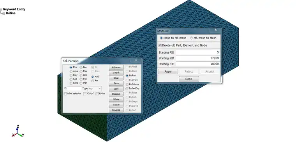The image size is (296, 142).
Task: Click the Reverse button
Action: 116,110
